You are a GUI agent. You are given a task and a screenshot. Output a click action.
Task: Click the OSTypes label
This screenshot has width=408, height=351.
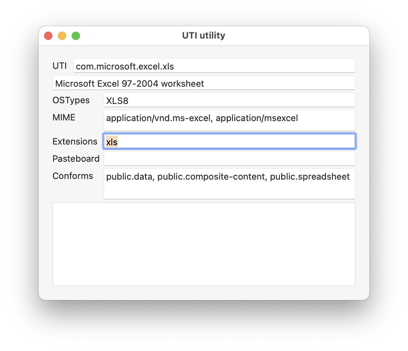coord(71,100)
